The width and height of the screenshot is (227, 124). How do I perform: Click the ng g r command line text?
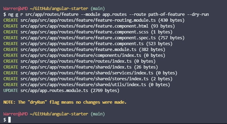coord(108,14)
